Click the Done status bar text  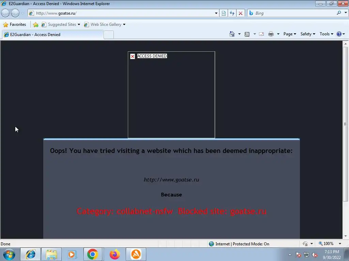[5, 244]
